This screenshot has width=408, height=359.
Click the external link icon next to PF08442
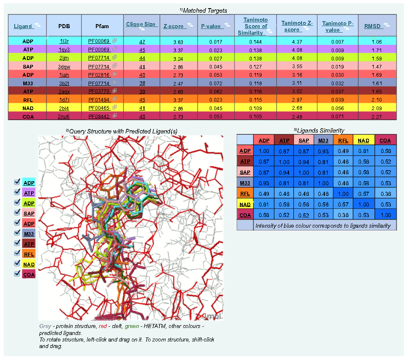[x=115, y=116]
